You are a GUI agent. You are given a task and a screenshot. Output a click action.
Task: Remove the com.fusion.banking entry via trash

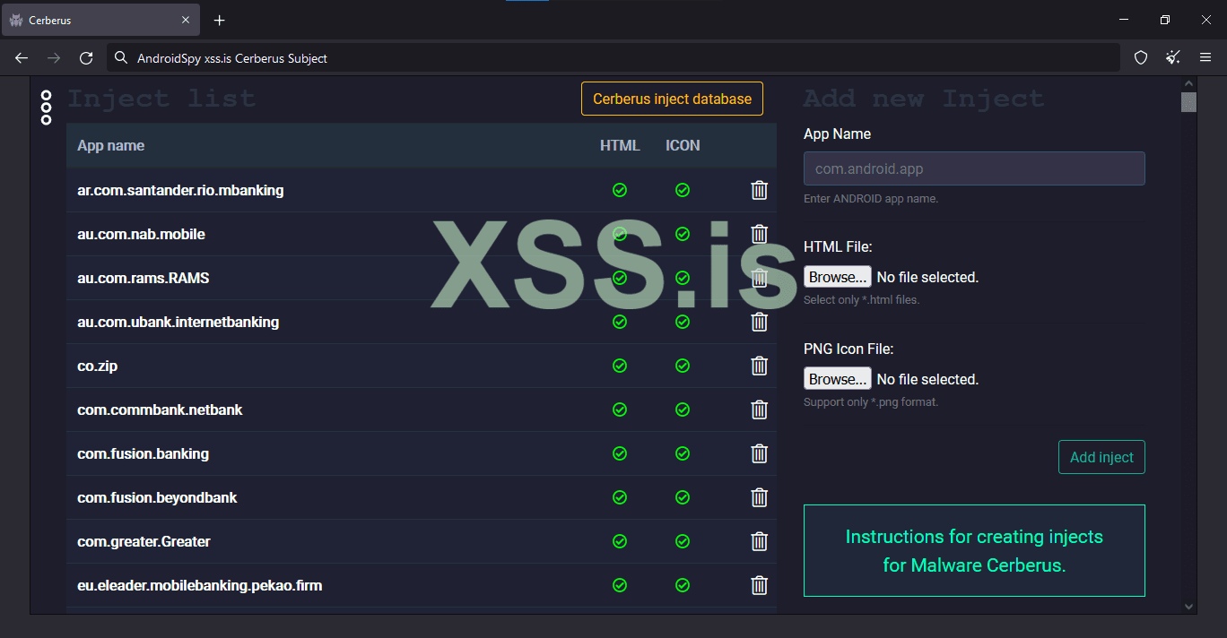pyautogui.click(x=759, y=453)
